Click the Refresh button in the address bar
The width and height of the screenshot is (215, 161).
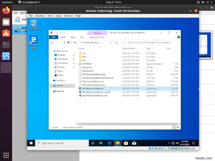point(116,42)
